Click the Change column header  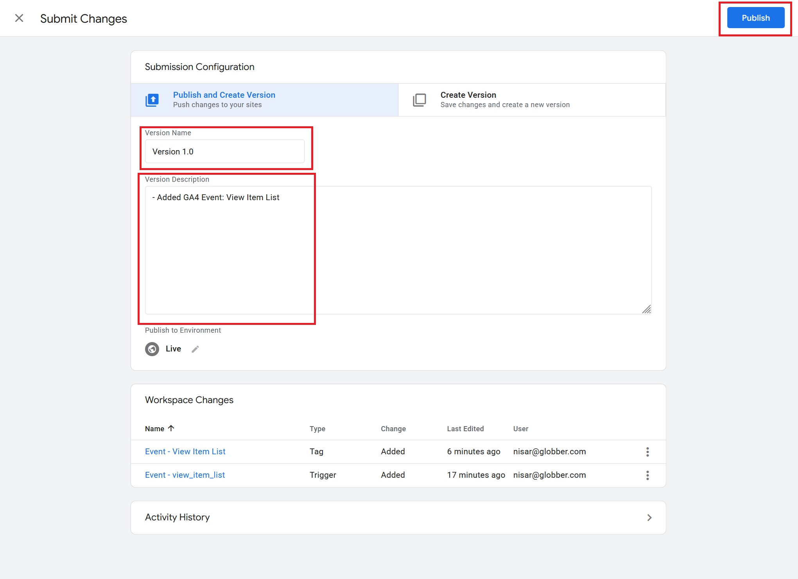click(393, 429)
